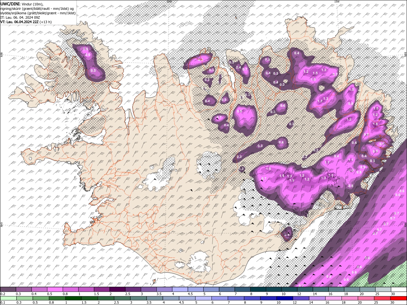The height and width of the screenshot is (305, 407).
Task: Select the white snow legend swatch after 30
Action: 399,289
